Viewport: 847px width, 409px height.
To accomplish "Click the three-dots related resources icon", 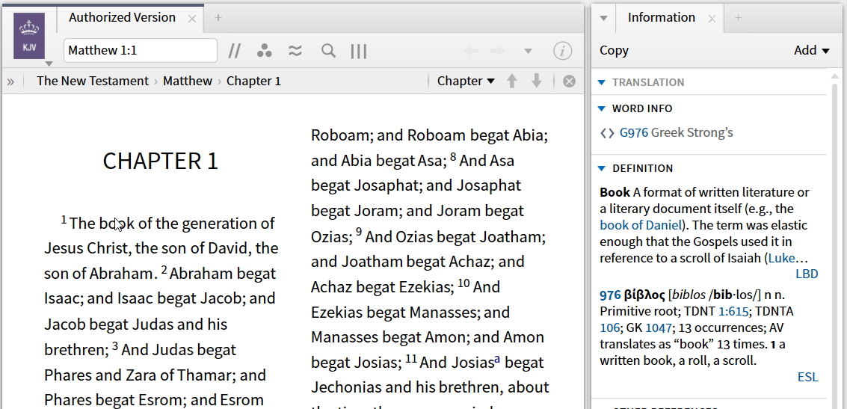I will (264, 51).
